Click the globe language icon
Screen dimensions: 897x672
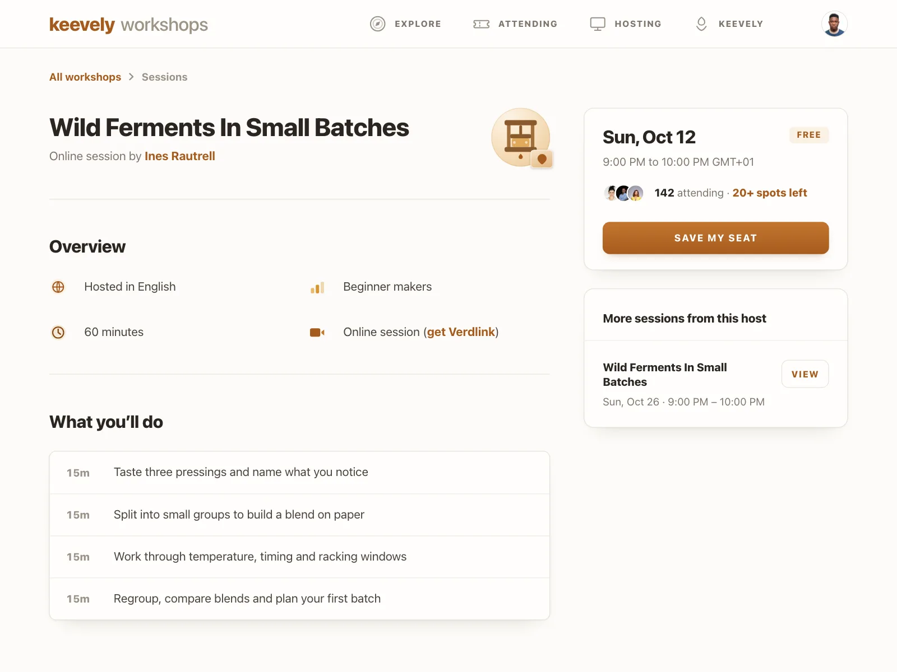pos(58,287)
